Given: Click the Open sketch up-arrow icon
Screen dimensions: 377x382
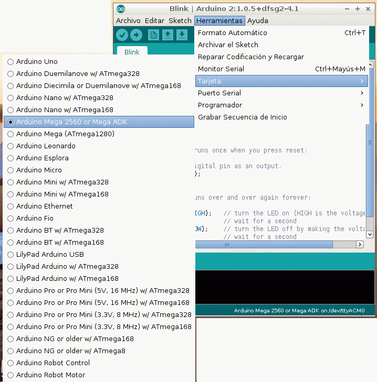Looking at the screenshot, I should pyautogui.click(x=167, y=35).
